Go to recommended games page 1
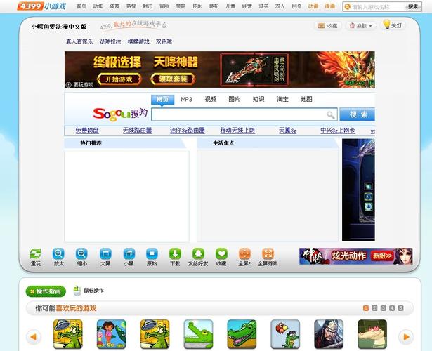 366,308
